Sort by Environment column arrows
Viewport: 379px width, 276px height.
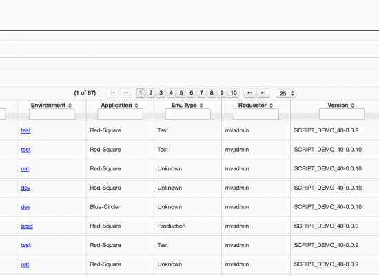70,106
